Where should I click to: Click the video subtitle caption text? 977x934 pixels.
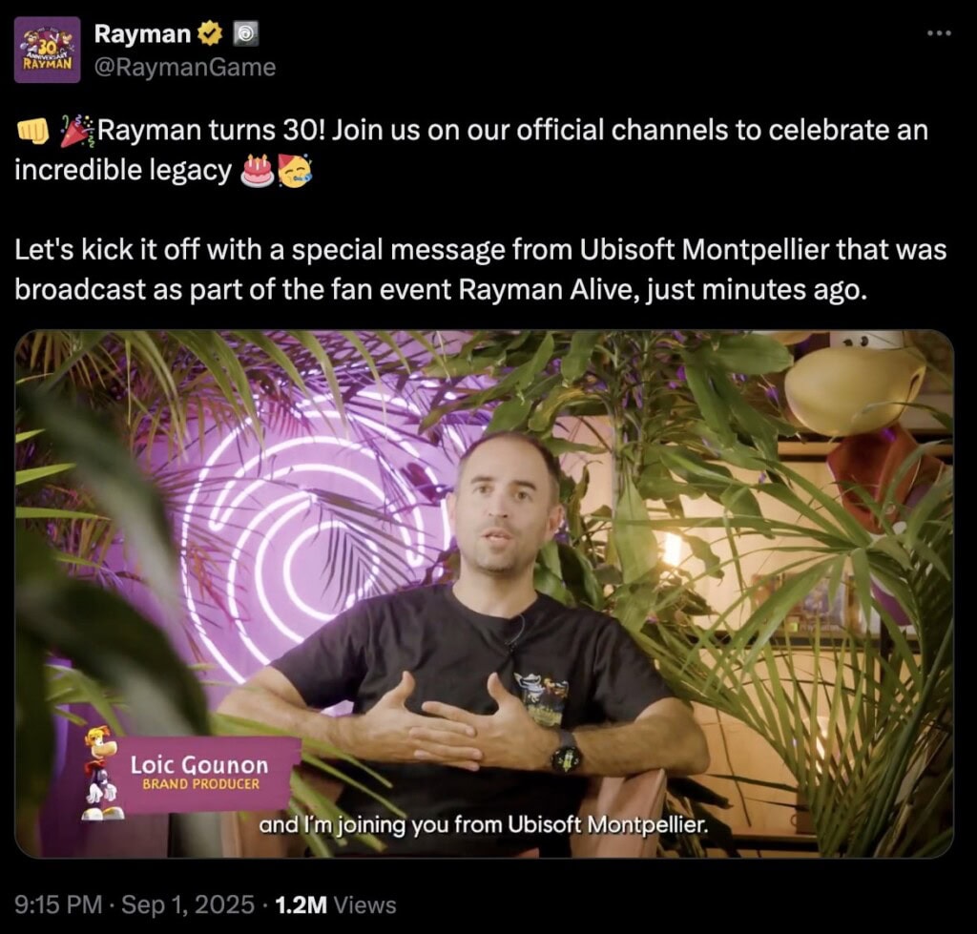coord(484,825)
